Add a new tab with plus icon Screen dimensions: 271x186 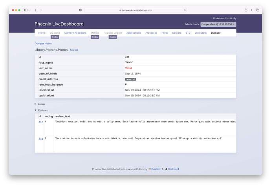coord(252,10)
